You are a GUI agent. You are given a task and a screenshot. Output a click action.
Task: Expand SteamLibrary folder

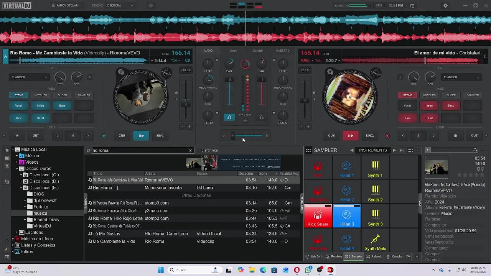click(x=25, y=220)
